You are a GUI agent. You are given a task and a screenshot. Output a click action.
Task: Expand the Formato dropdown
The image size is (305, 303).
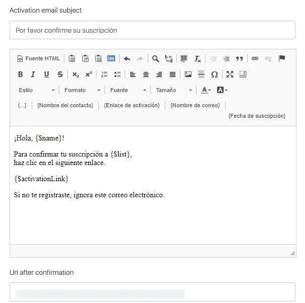82,90
